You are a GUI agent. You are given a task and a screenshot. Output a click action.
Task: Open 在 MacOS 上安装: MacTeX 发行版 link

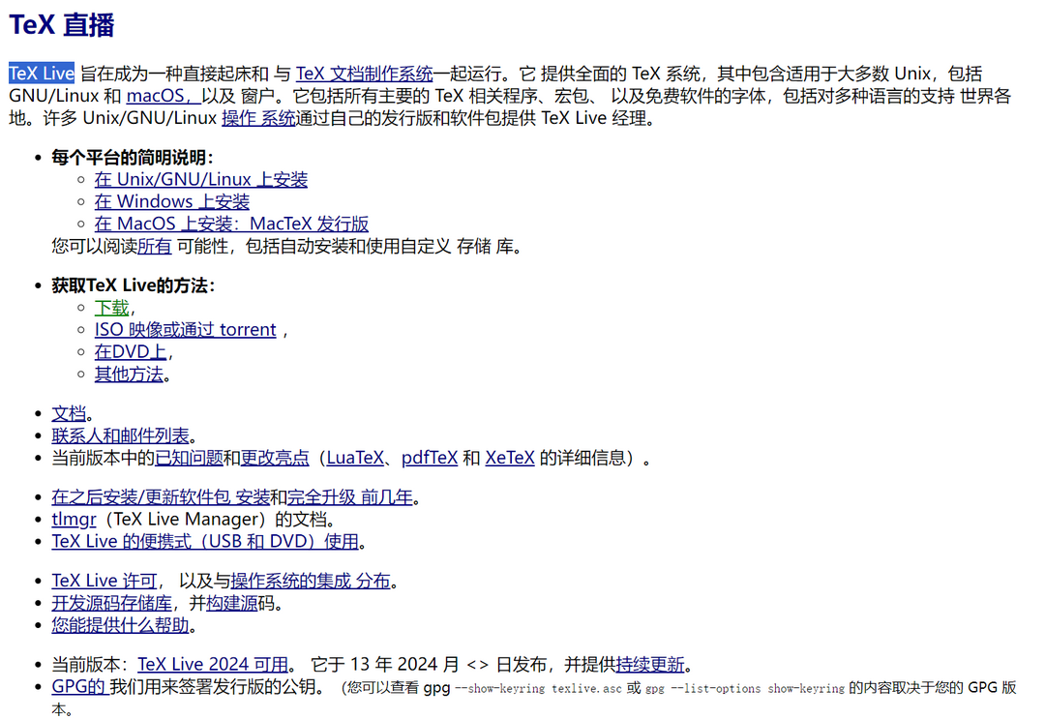tap(231, 224)
